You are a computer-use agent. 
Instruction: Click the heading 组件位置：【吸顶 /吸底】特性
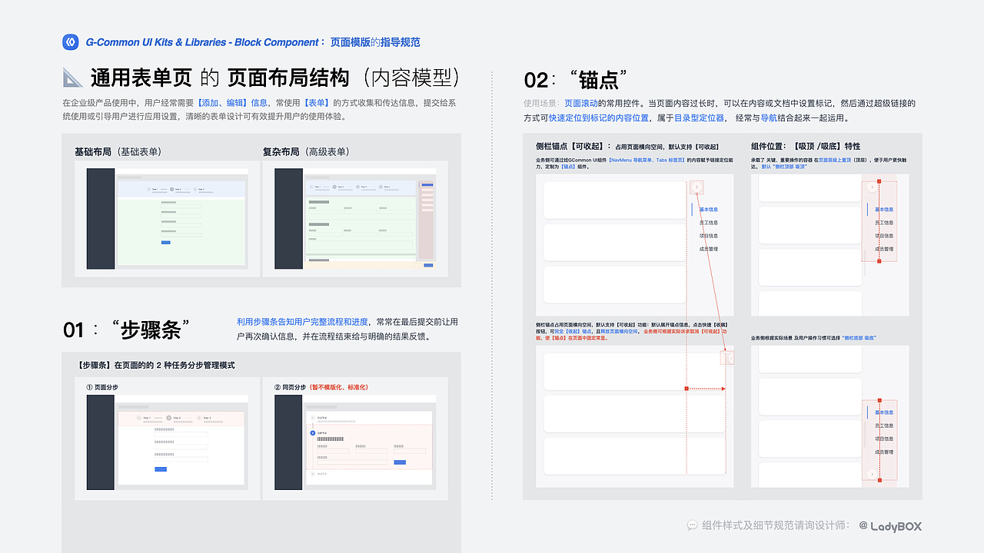(806, 146)
